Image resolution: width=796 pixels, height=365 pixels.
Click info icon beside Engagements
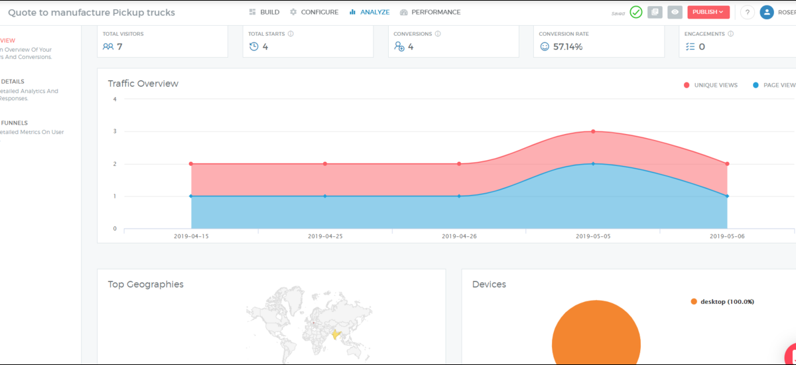730,34
